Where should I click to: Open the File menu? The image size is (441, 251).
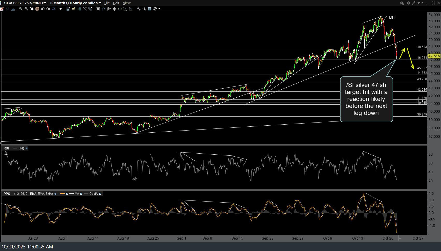[107, 3]
